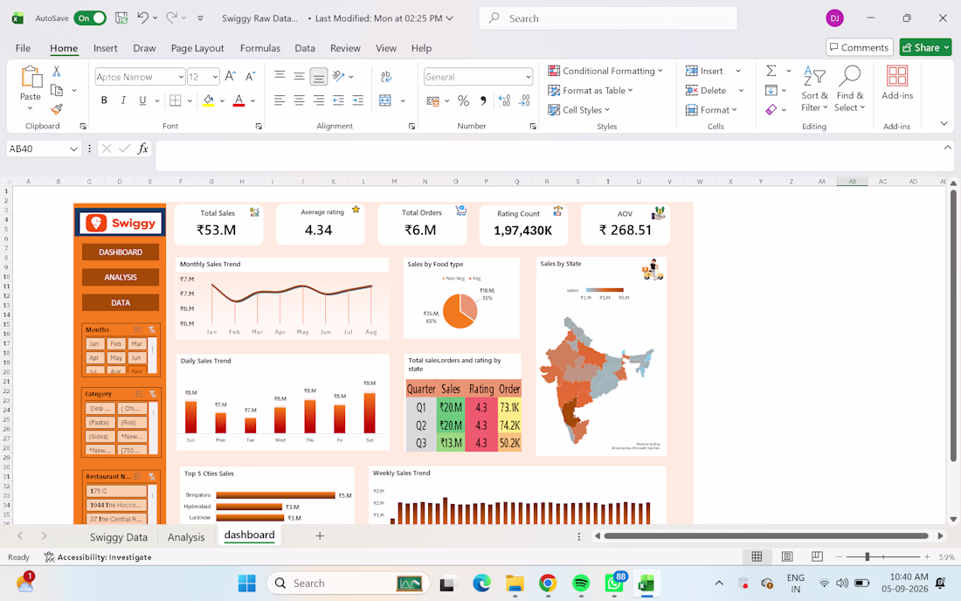Open the Insert ribbon tab

pyautogui.click(x=106, y=48)
